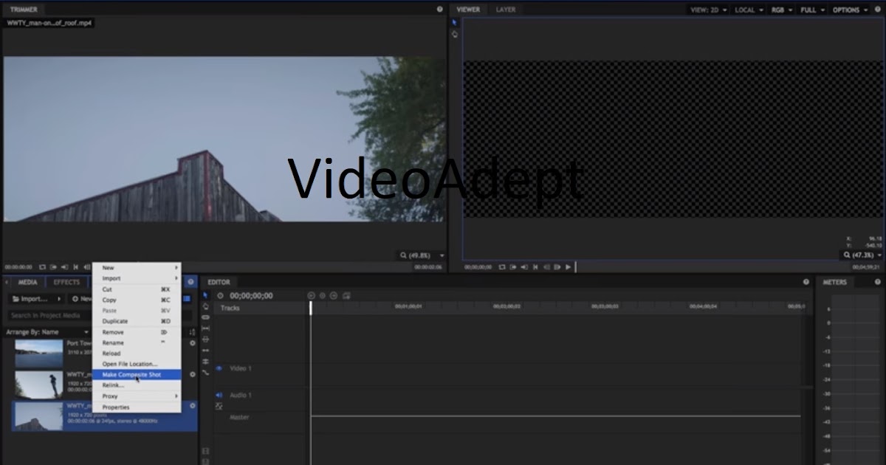Choose Relink in the context menu

coord(137,385)
